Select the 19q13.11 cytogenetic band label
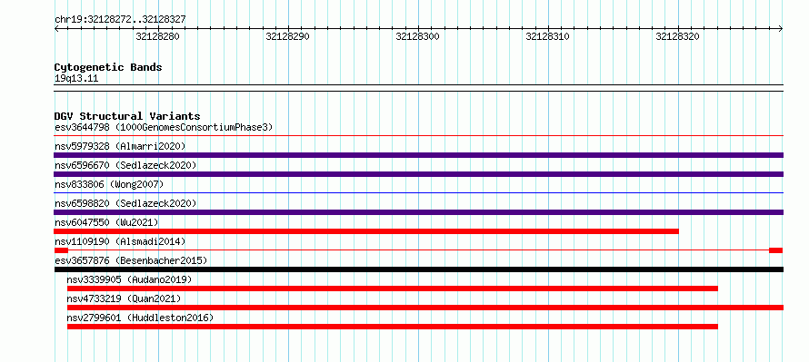Viewport: 809px width, 362px height. pos(76,79)
